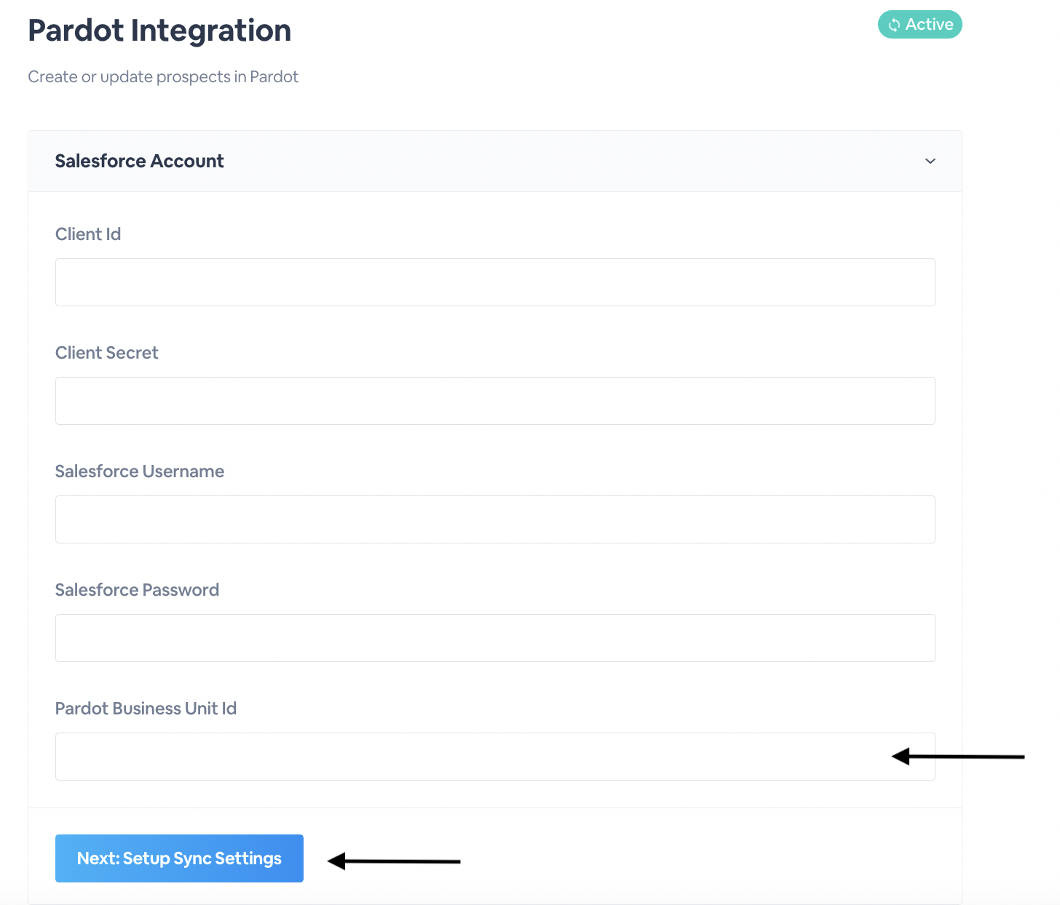Image resolution: width=1060 pixels, height=905 pixels.
Task: Click the Salesforce Password label
Action: (137, 590)
